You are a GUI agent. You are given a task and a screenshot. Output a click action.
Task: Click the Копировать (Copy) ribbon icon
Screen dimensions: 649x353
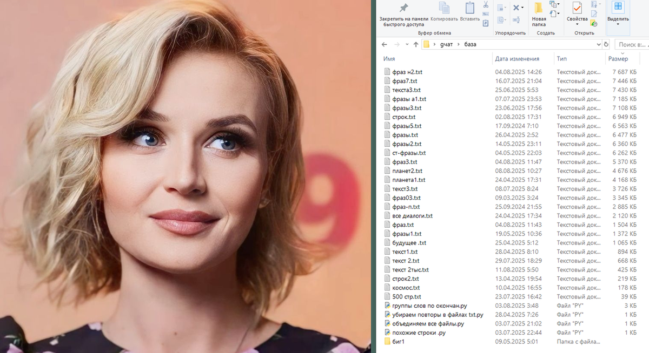(444, 8)
